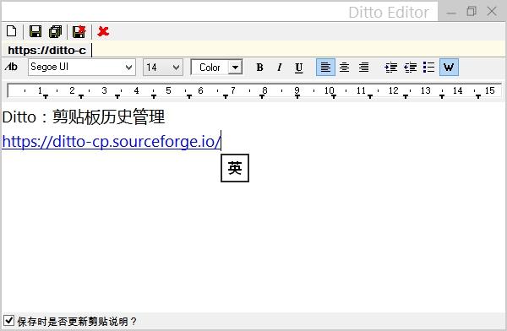Viewport: 507px width, 331px height.
Task: Save the clip with the floppy disk icon
Action: [35, 31]
